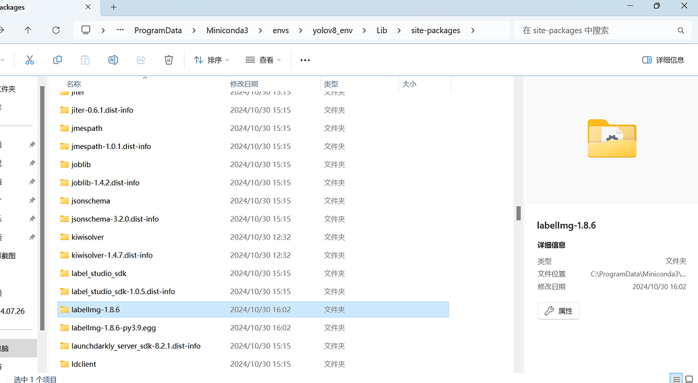Sort by Size (大小) column header
The image size is (698, 383).
coord(409,84)
